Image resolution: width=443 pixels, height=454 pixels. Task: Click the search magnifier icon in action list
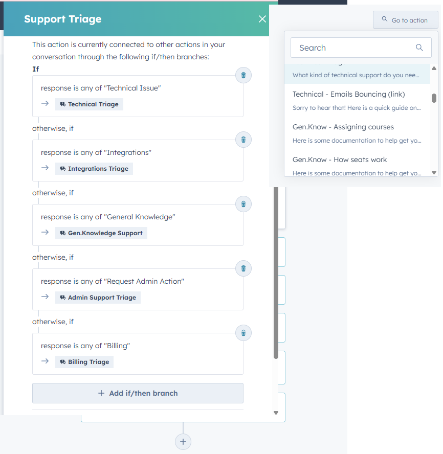pyautogui.click(x=419, y=48)
